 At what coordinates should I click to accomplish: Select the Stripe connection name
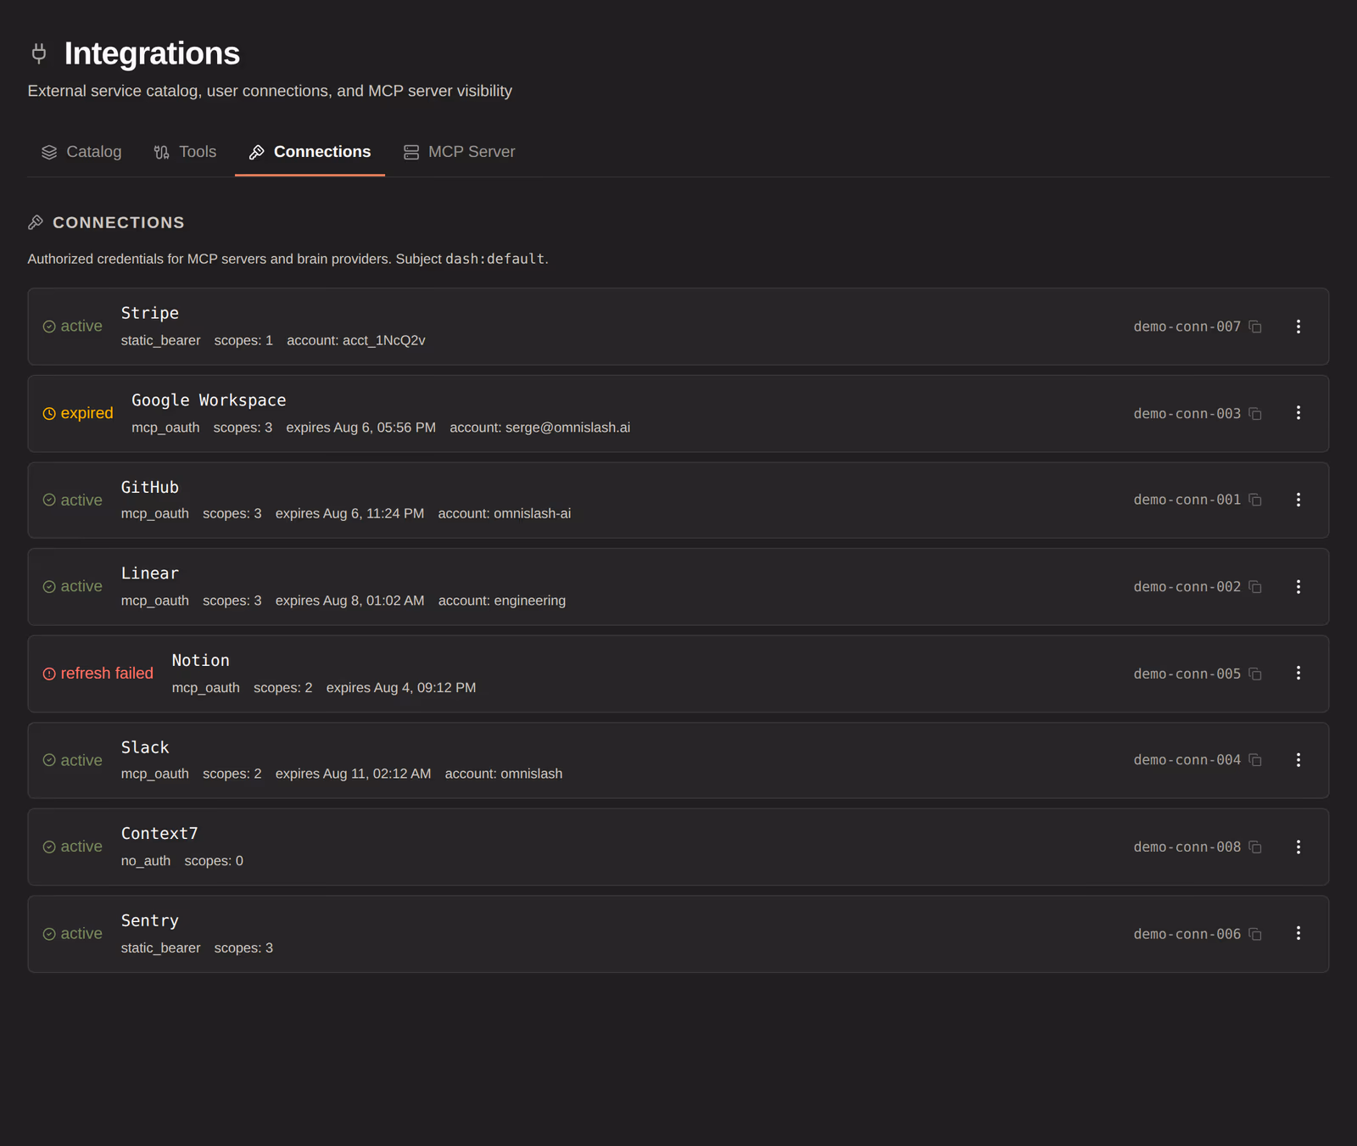click(x=150, y=313)
